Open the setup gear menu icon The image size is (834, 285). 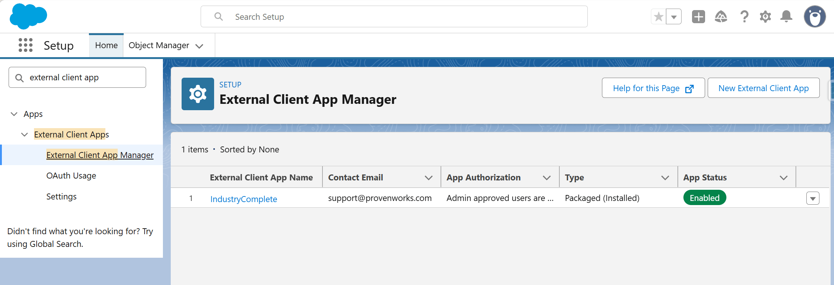pyautogui.click(x=765, y=17)
